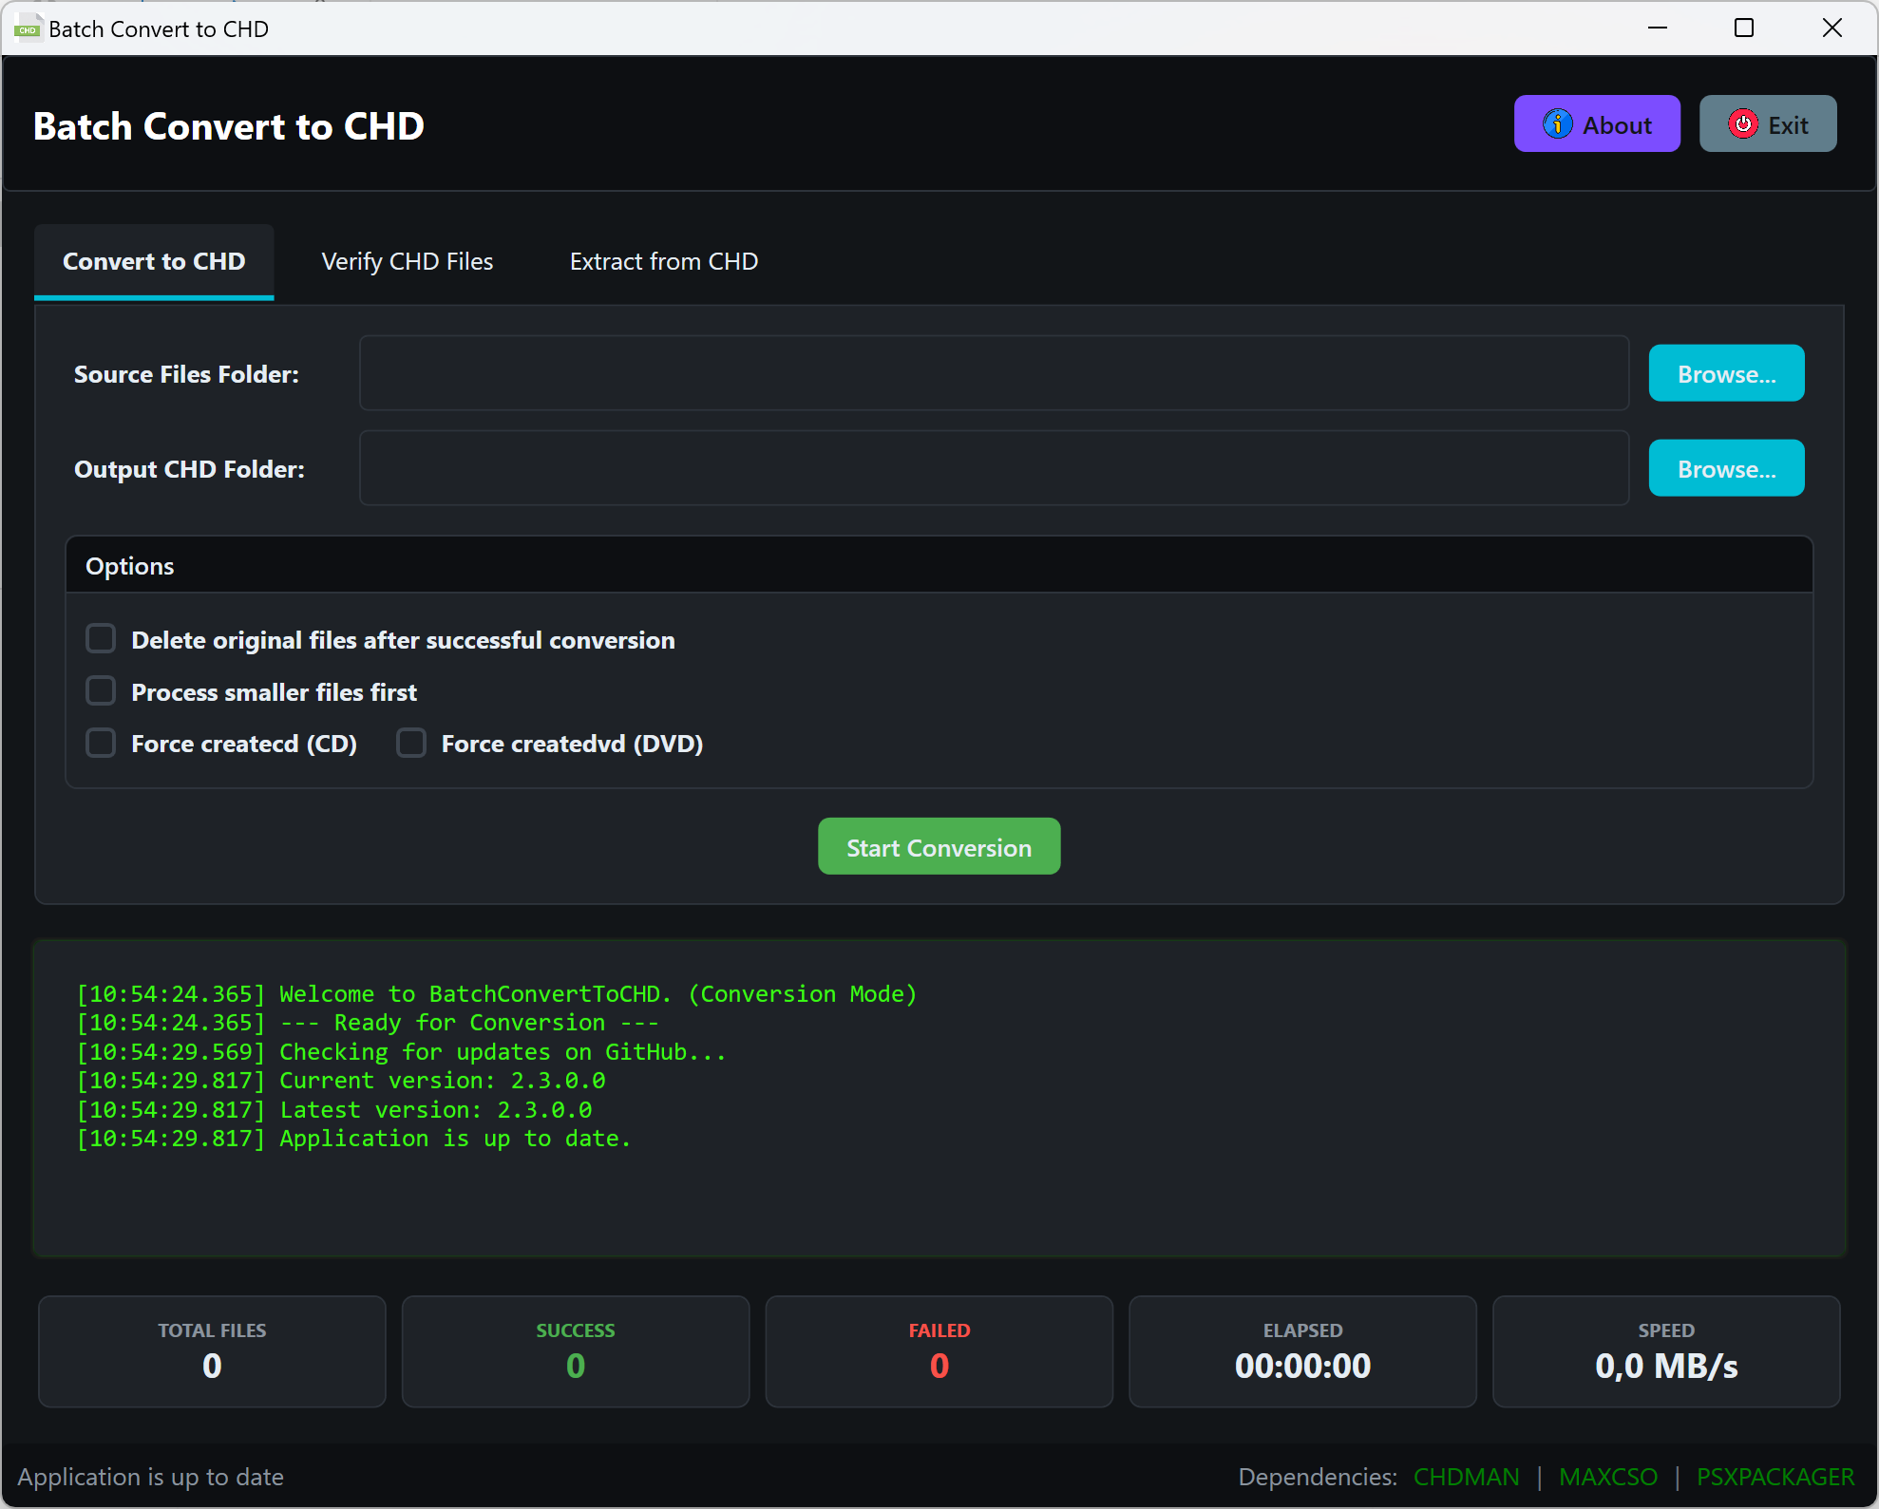1879x1509 pixels.
Task: Click the SUCCESS counter card
Action: click(x=576, y=1351)
